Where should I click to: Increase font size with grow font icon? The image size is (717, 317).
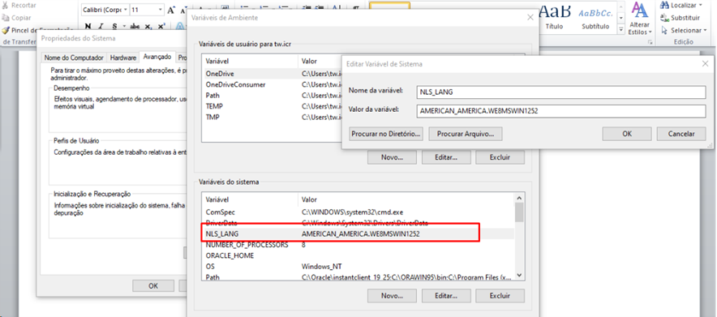(171, 10)
